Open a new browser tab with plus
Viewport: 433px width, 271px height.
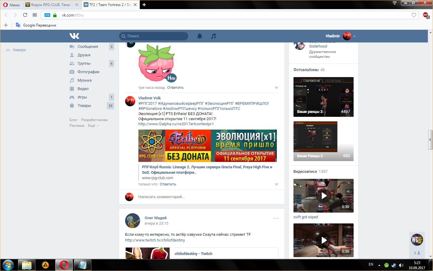(144, 5)
